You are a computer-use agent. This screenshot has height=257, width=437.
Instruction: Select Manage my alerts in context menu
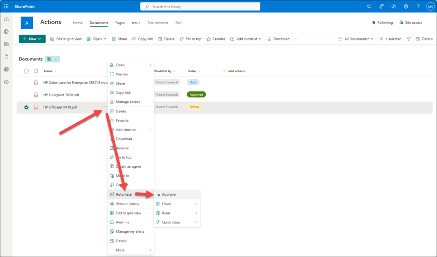[x=131, y=231]
